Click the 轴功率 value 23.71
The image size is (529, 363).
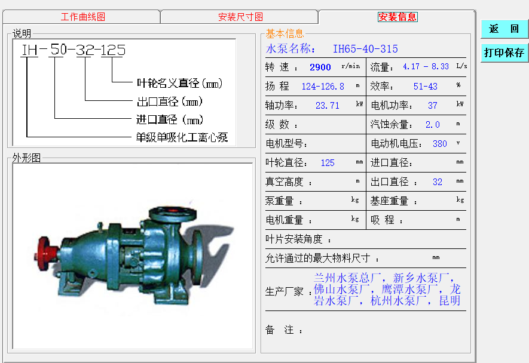(327, 106)
